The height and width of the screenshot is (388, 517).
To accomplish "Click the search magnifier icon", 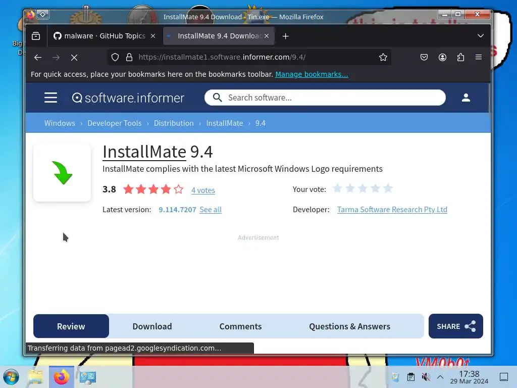I will [217, 98].
